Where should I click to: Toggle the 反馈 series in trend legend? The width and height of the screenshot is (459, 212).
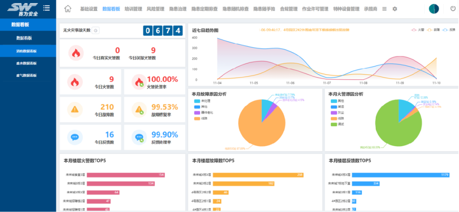coord(448,30)
